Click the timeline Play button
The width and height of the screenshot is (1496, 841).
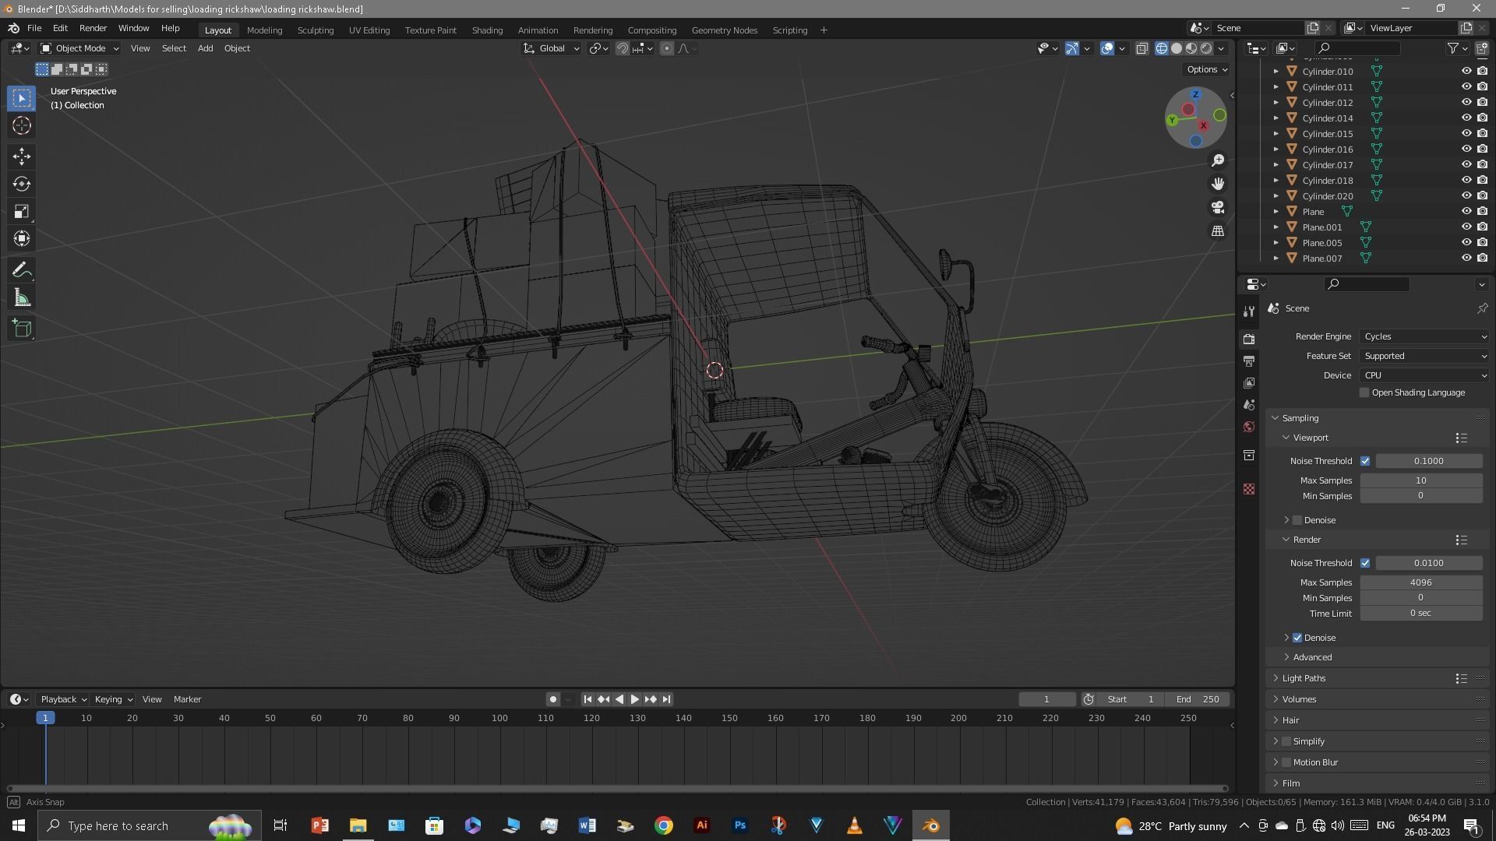(x=634, y=699)
